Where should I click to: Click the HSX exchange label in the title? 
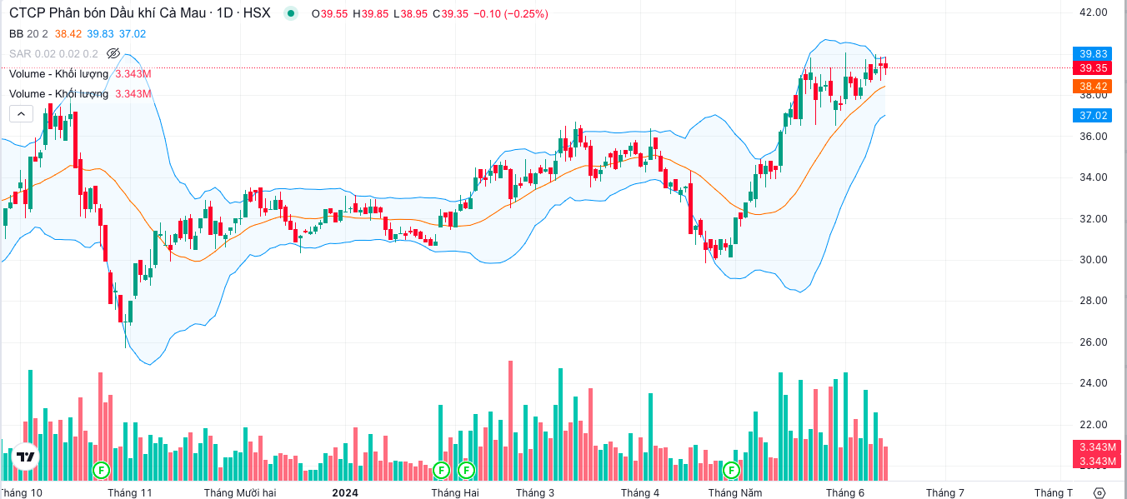click(x=257, y=13)
